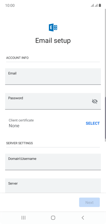This screenshot has height=224, width=106.
Task: Select a client certificate
Action: pos(93,123)
